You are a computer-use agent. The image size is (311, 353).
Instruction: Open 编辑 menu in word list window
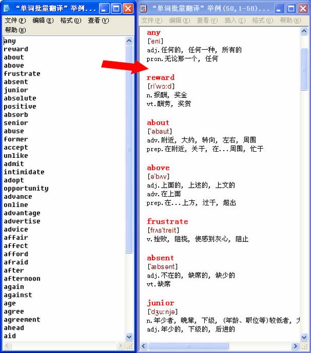43,21
